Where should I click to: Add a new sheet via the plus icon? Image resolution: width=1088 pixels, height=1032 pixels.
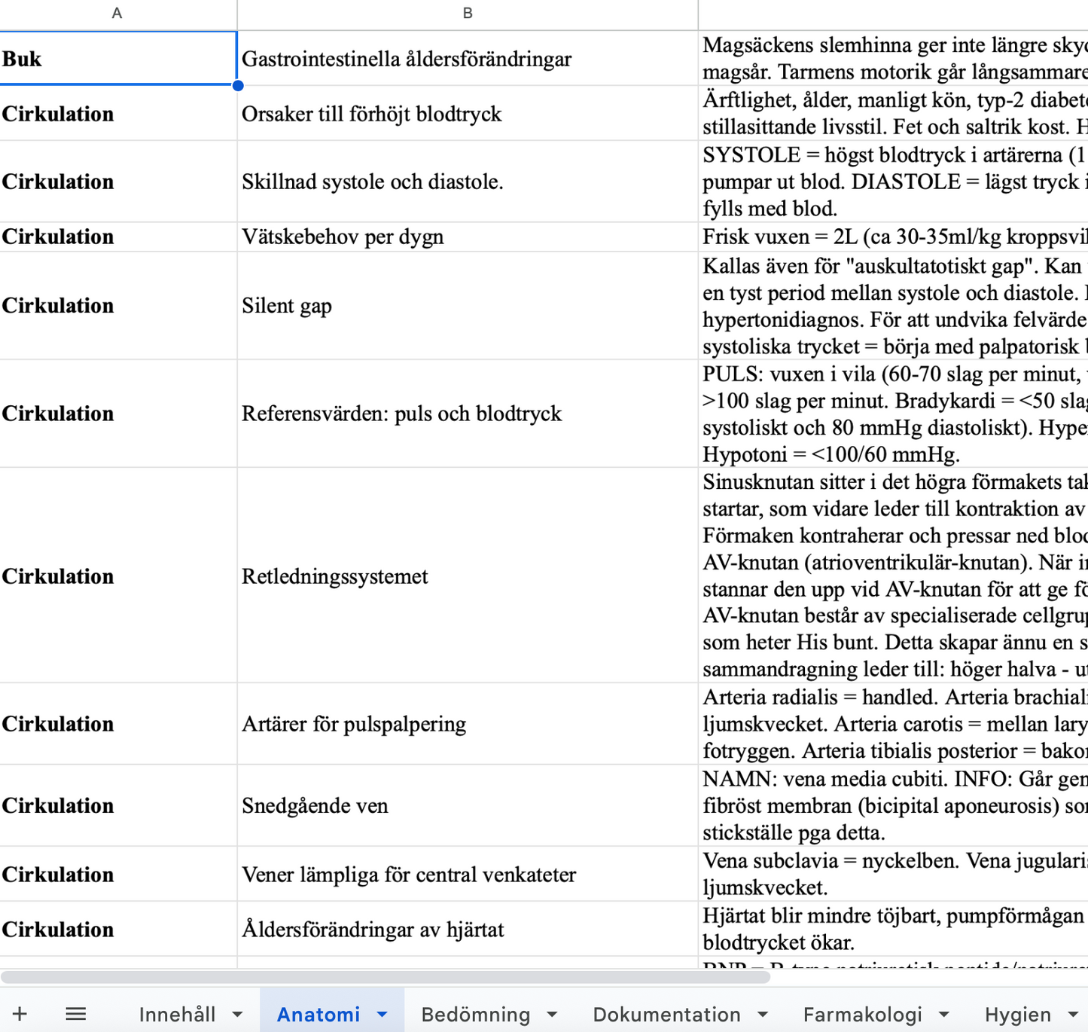click(20, 1013)
